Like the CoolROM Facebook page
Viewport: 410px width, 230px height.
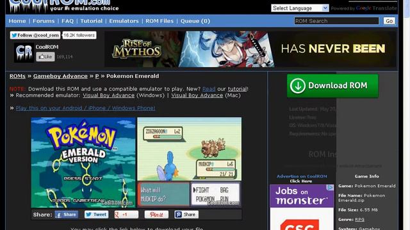pos(45,57)
